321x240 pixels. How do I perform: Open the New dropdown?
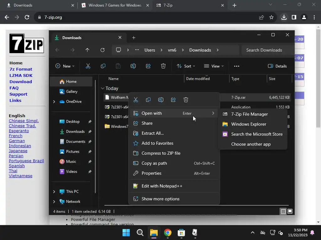[x=65, y=66]
